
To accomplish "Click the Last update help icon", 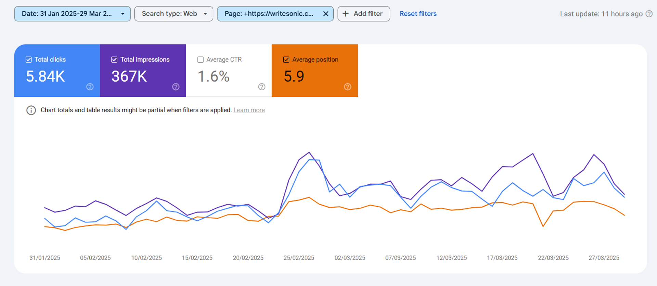I will [649, 14].
